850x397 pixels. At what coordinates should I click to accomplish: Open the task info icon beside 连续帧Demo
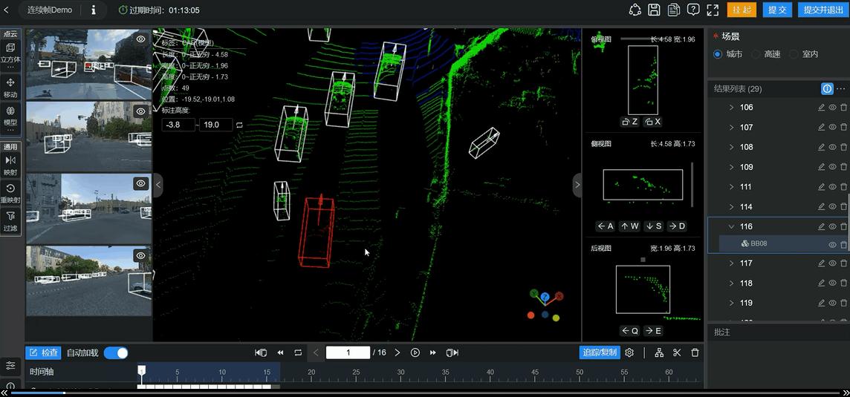93,10
